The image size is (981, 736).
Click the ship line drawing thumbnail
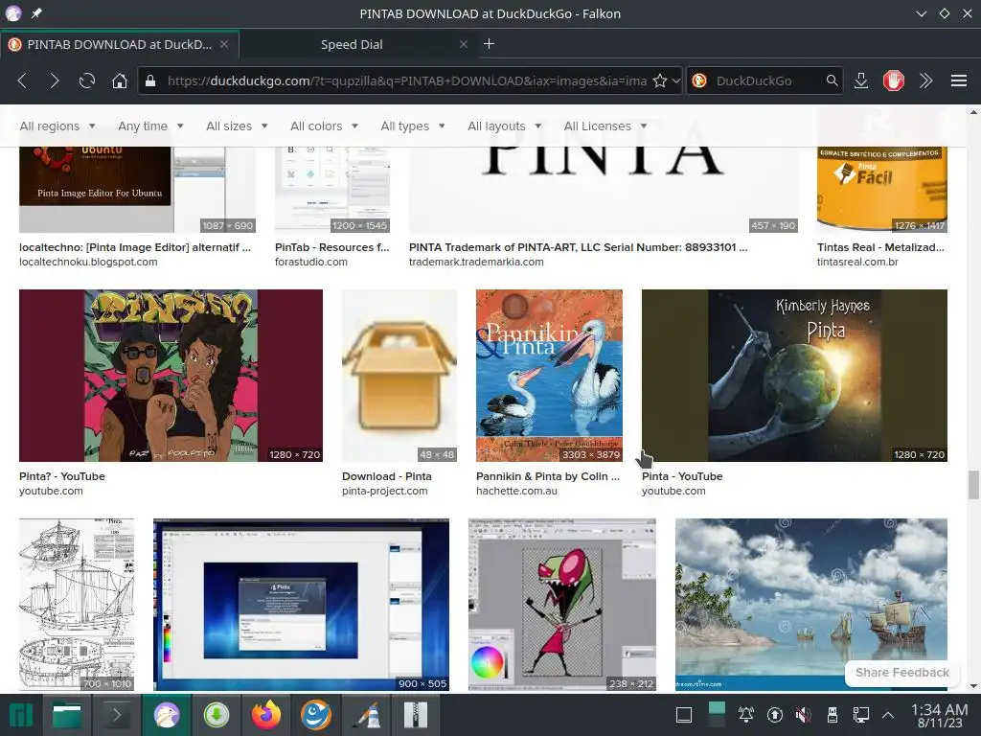77,605
